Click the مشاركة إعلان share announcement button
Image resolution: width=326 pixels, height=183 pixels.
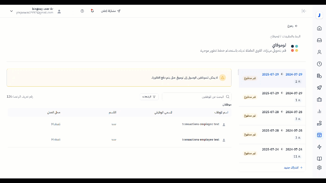(111, 11)
